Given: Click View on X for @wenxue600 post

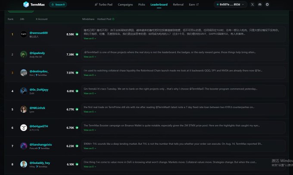Looking at the screenshot, I should [90, 38].
